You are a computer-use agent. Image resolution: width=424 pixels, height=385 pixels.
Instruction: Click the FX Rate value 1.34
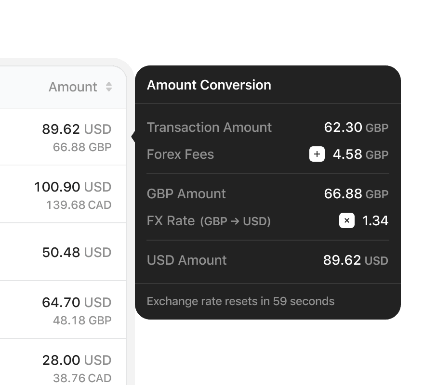click(375, 221)
